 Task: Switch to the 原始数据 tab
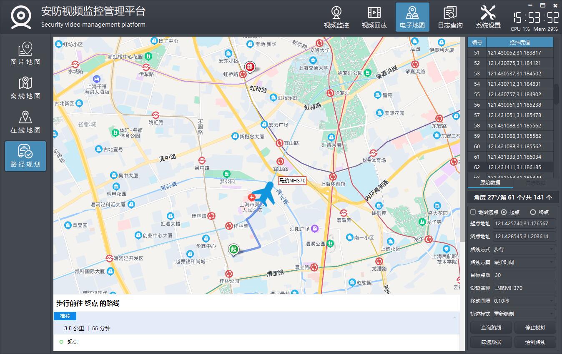(490, 183)
